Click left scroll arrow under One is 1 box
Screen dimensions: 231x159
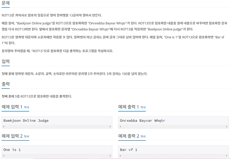[x=4, y=156]
